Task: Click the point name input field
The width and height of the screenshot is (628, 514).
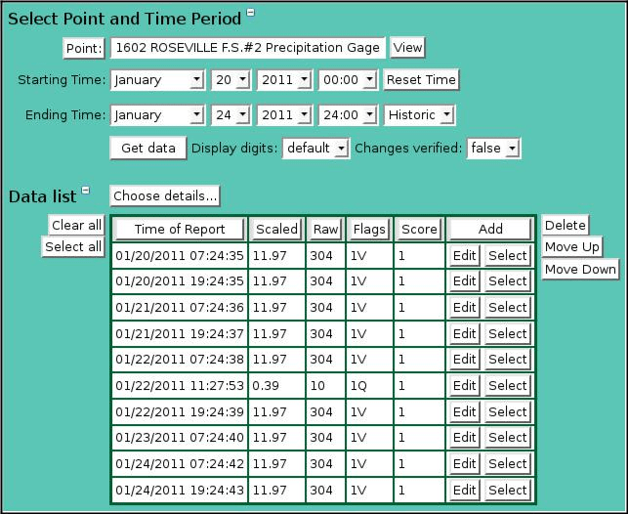Action: click(x=248, y=48)
